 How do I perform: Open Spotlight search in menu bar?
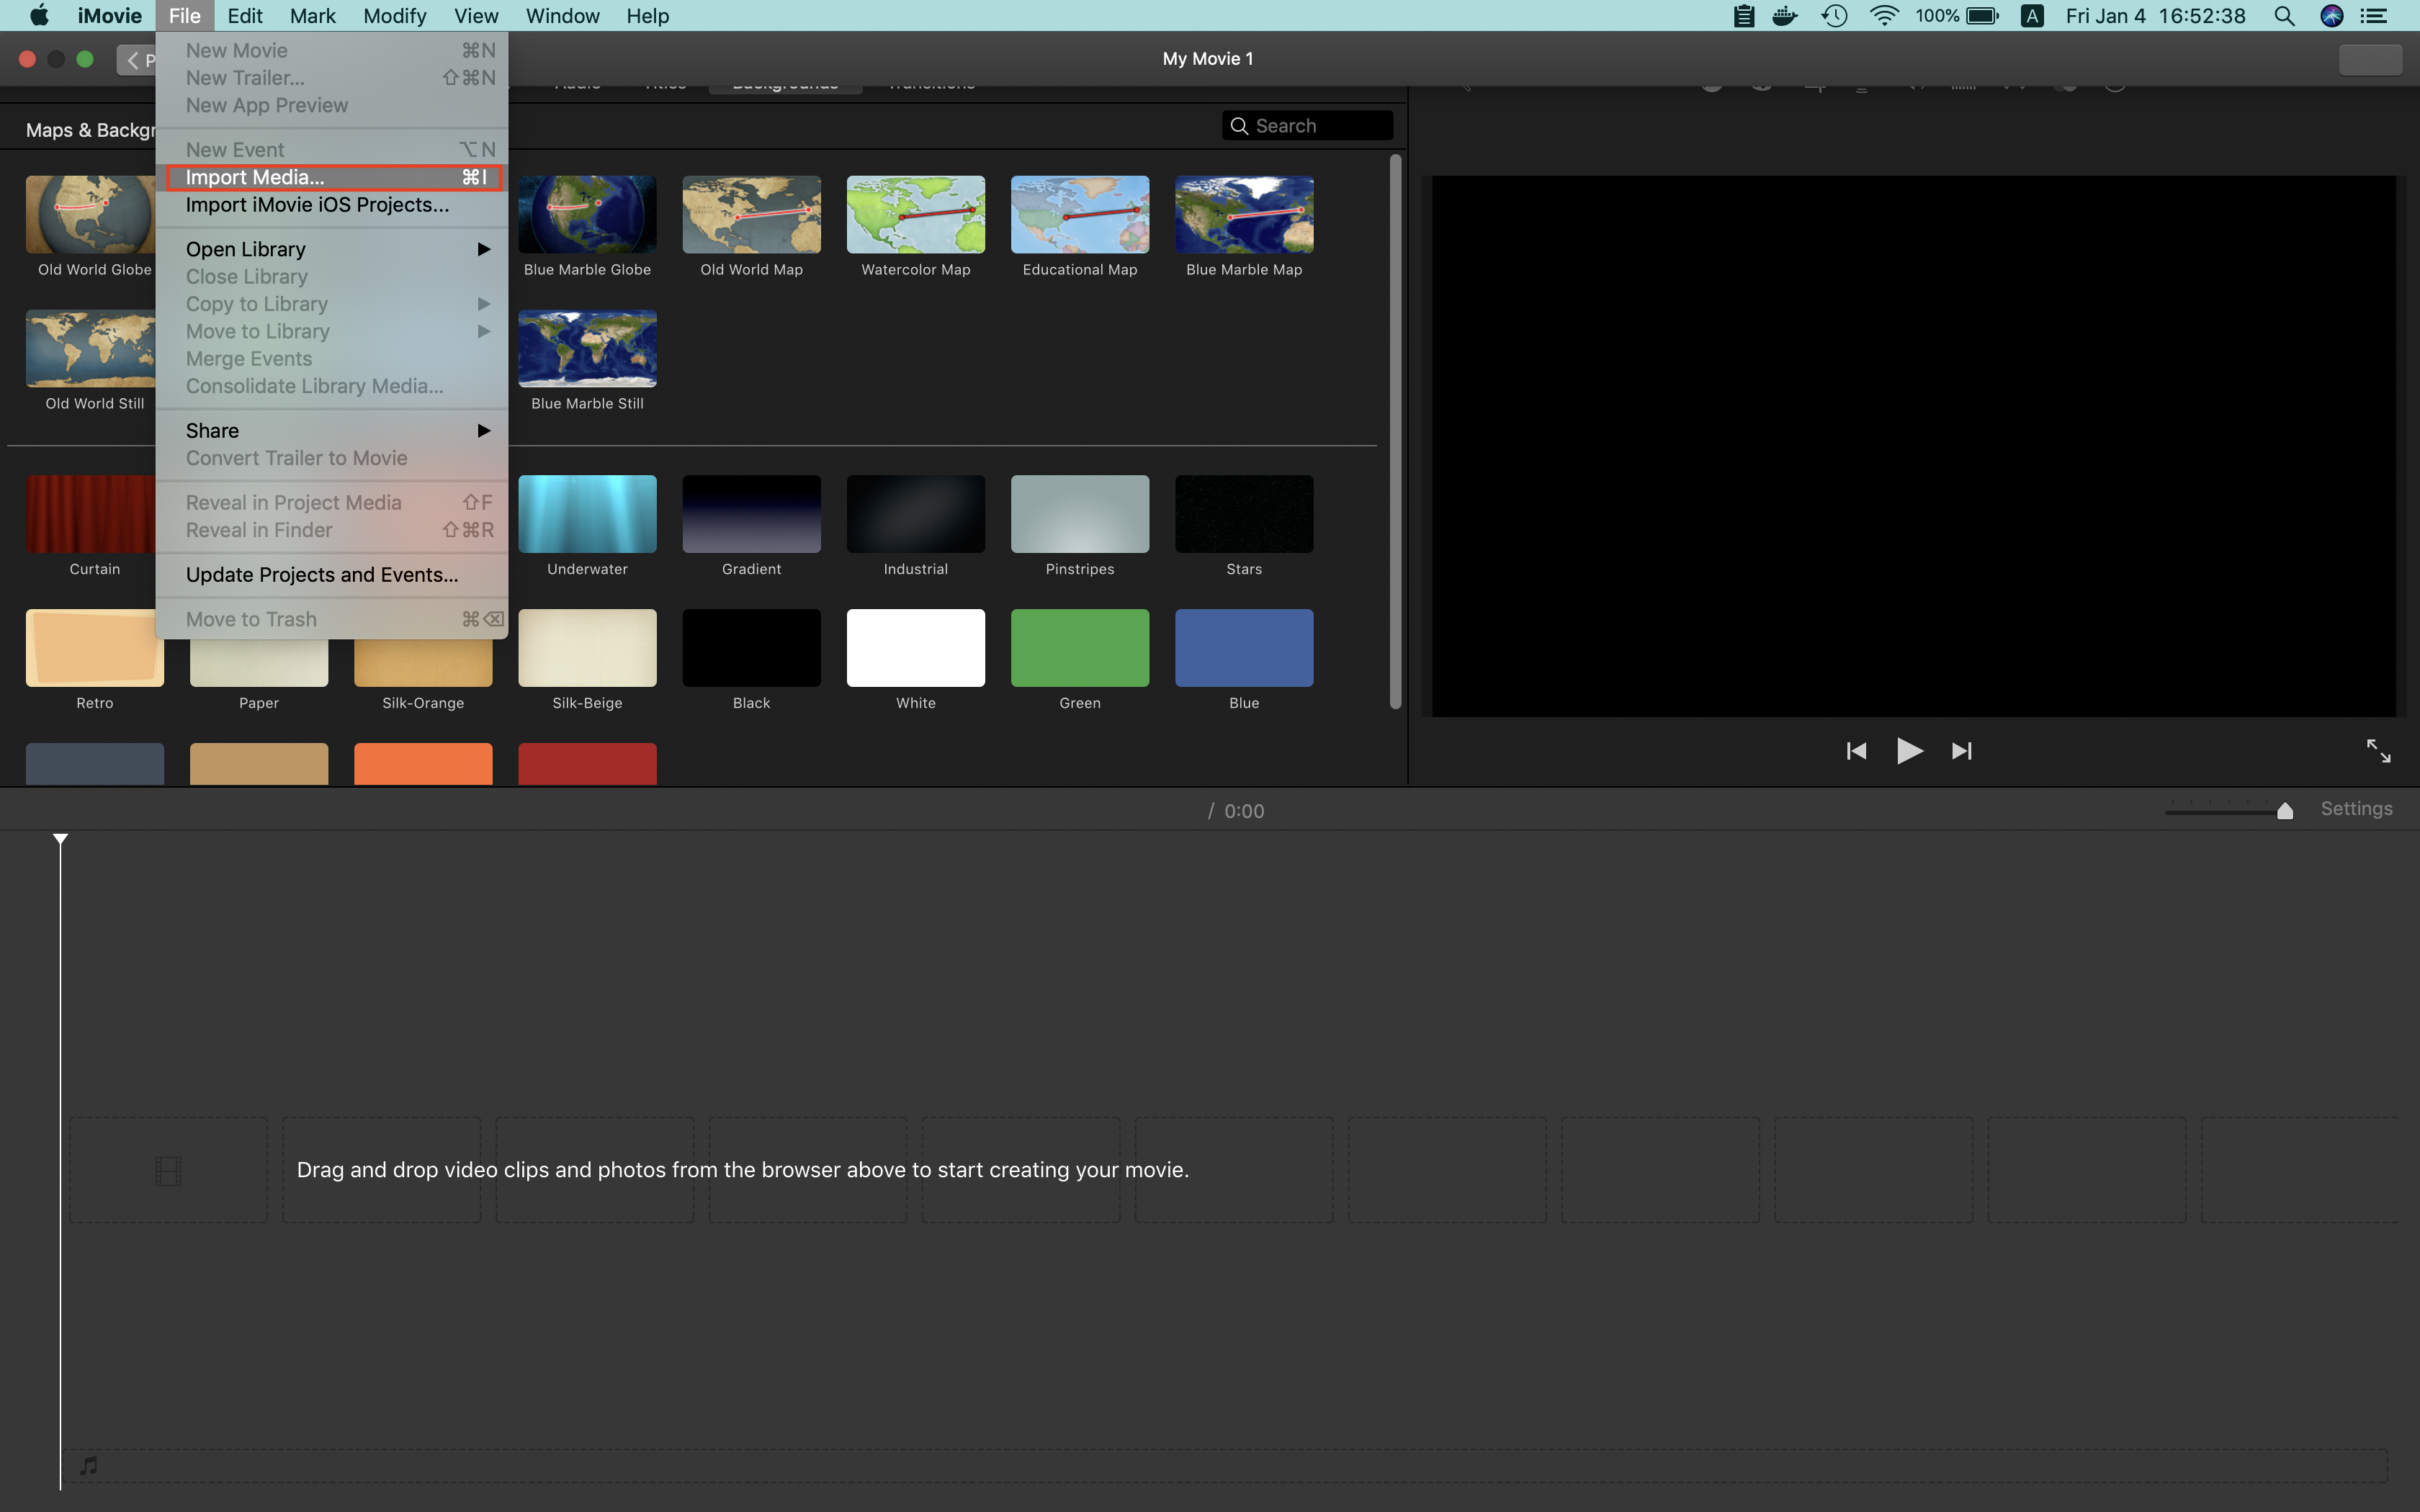2284,16
